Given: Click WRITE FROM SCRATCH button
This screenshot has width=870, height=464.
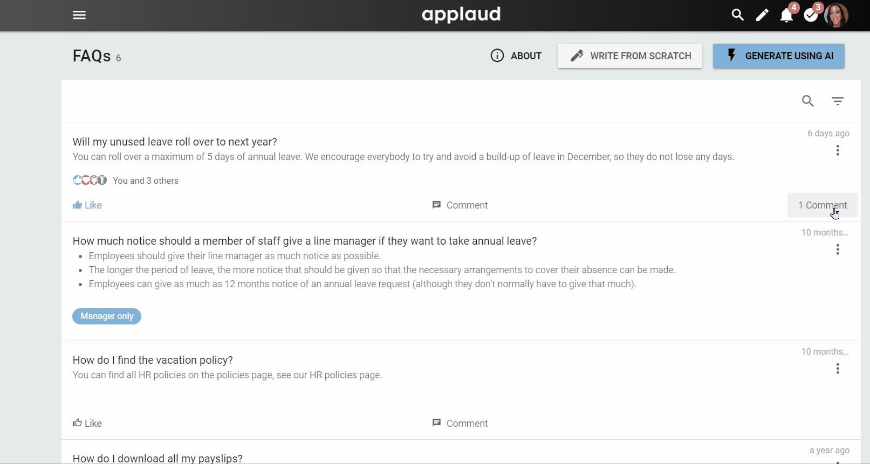Looking at the screenshot, I should [630, 56].
